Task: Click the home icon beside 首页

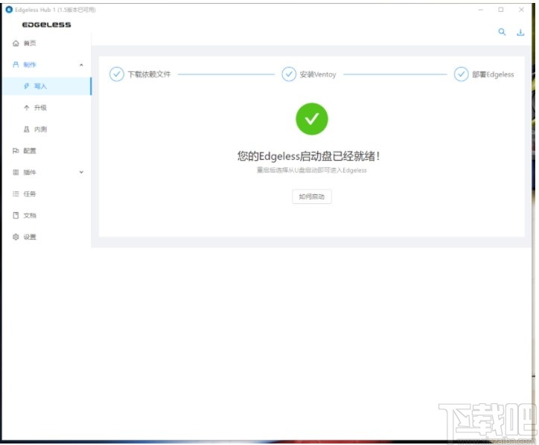Action: 16,43
